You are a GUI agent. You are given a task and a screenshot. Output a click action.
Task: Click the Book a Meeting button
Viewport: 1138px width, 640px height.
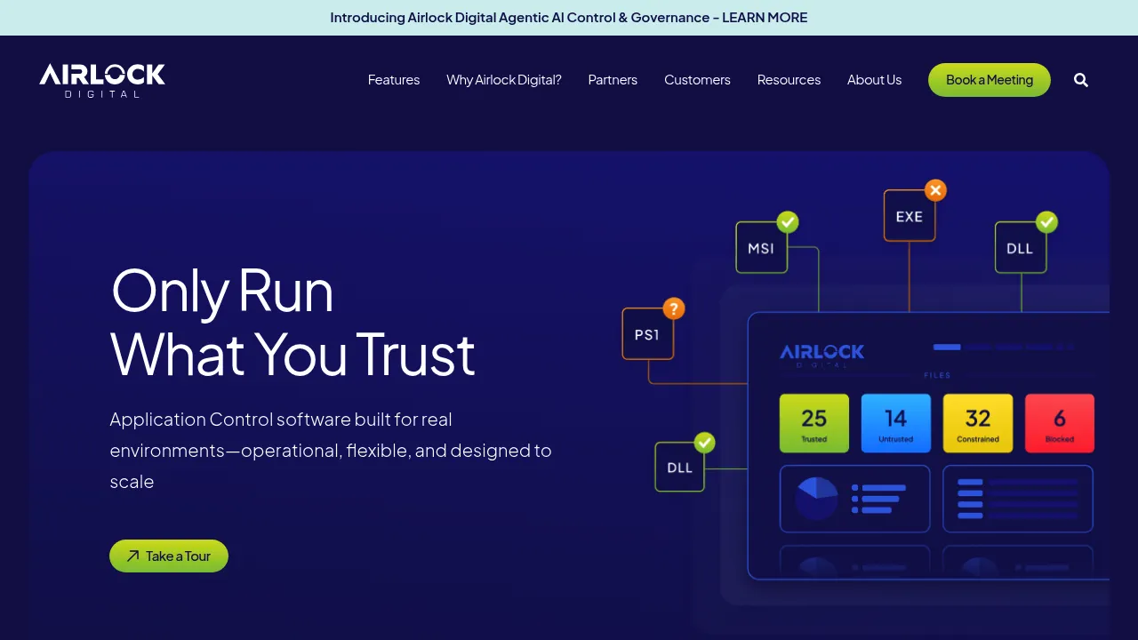pos(990,80)
